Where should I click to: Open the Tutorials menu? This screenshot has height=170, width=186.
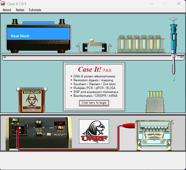click(x=35, y=10)
